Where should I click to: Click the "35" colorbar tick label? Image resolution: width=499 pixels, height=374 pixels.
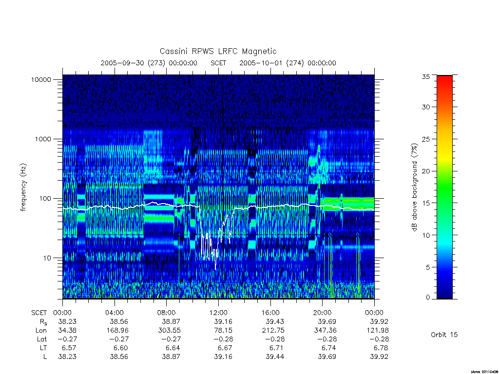[x=426, y=76]
